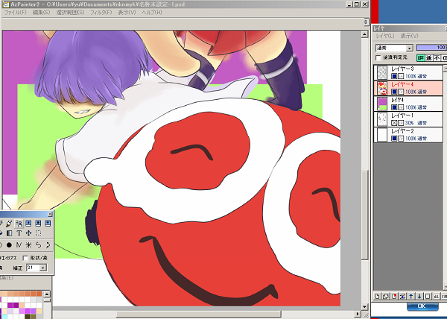
Task: Adjust the layer opacity slider showing 100
Action: 431,47
